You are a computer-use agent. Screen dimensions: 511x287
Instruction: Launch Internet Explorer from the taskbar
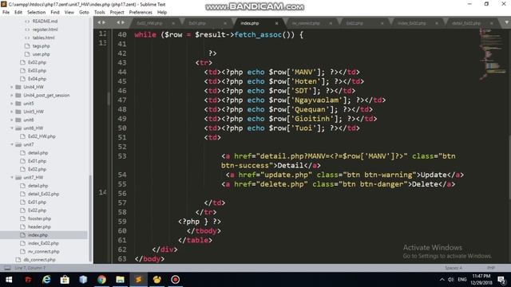46,280
